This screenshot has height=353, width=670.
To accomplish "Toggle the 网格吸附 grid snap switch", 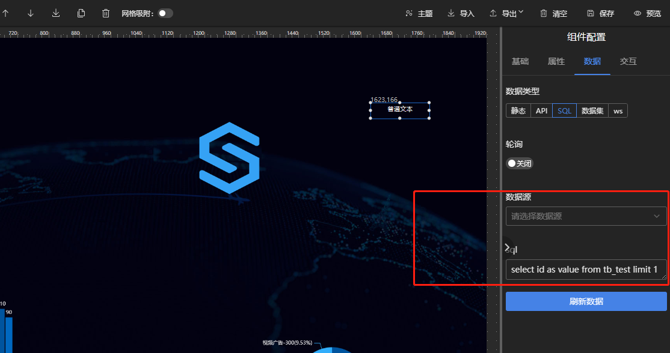I will point(165,13).
